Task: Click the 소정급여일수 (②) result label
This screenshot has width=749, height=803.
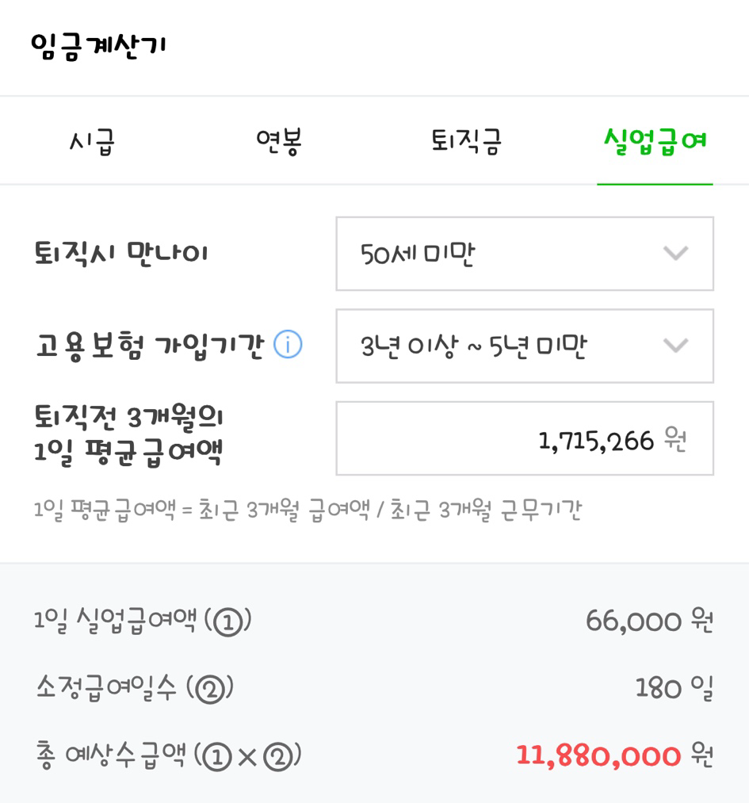Action: [134, 688]
